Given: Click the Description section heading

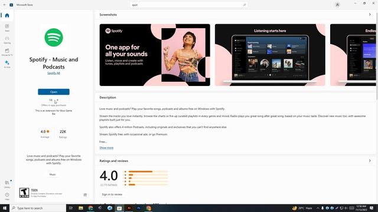Looking at the screenshot, I should (x=107, y=97).
